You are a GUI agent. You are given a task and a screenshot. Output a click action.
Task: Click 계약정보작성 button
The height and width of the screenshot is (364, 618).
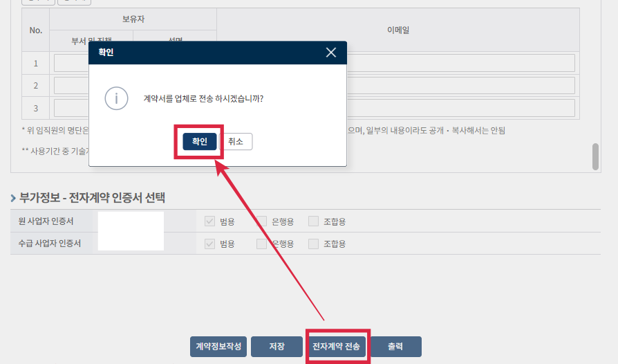218,346
